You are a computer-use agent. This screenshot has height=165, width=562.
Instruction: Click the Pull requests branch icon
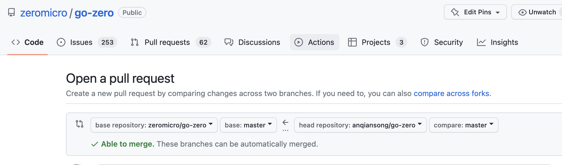(135, 42)
